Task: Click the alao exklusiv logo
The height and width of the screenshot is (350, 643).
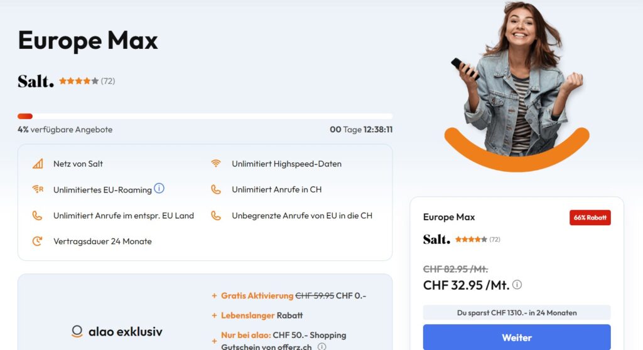Action: pyautogui.click(x=117, y=331)
